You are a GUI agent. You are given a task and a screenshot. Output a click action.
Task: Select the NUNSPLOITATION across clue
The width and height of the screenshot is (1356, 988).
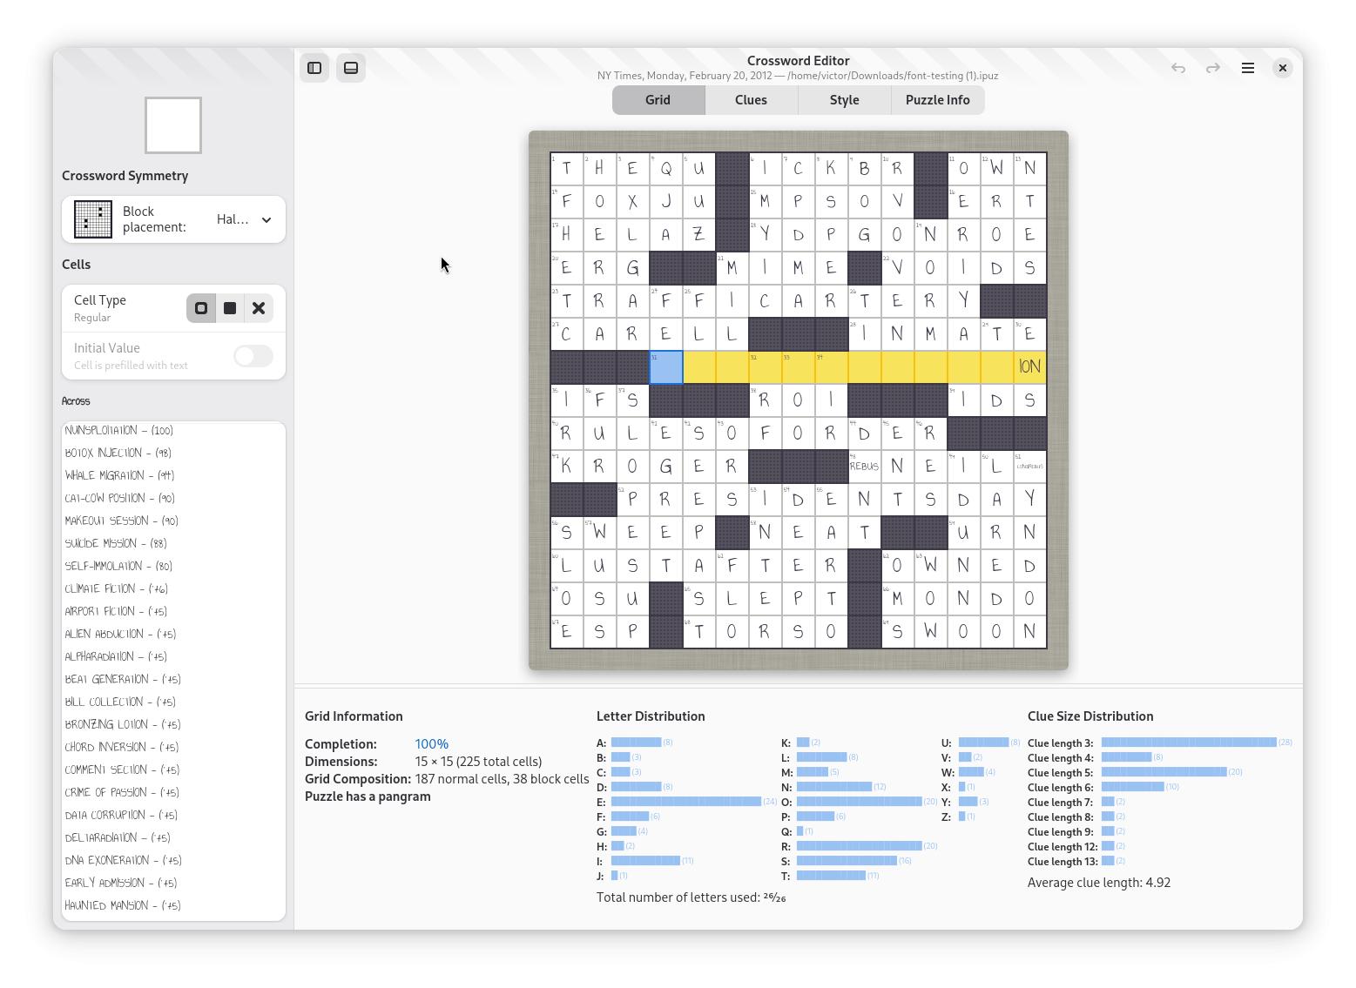click(119, 429)
